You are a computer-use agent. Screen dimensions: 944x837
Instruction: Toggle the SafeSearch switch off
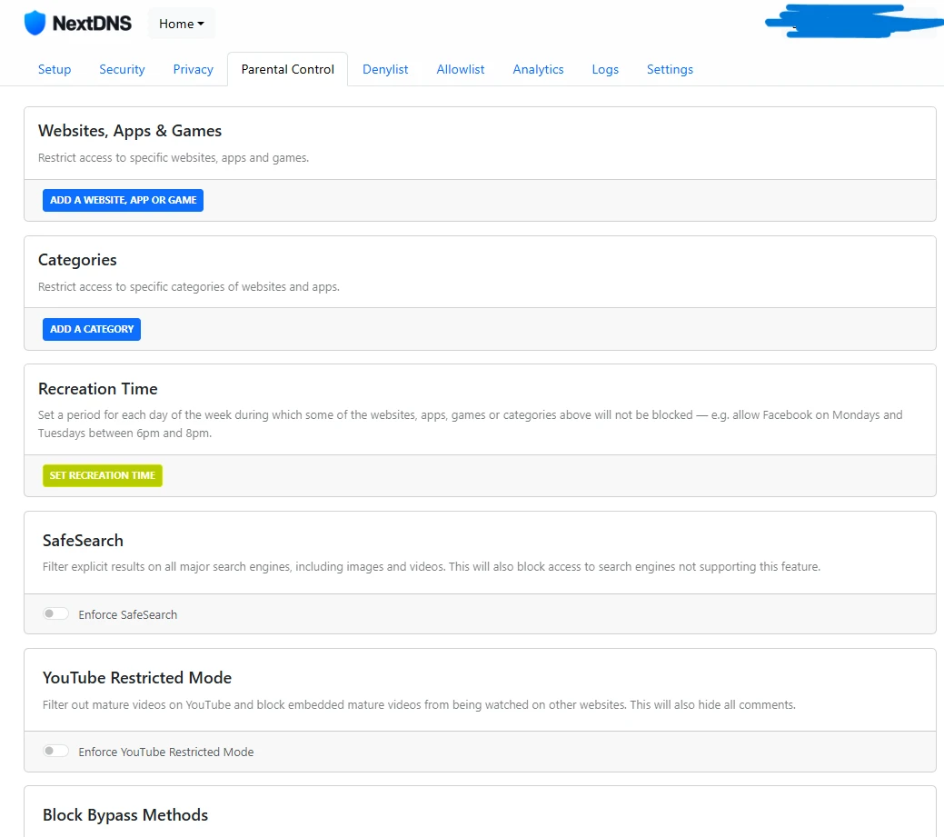(55, 613)
